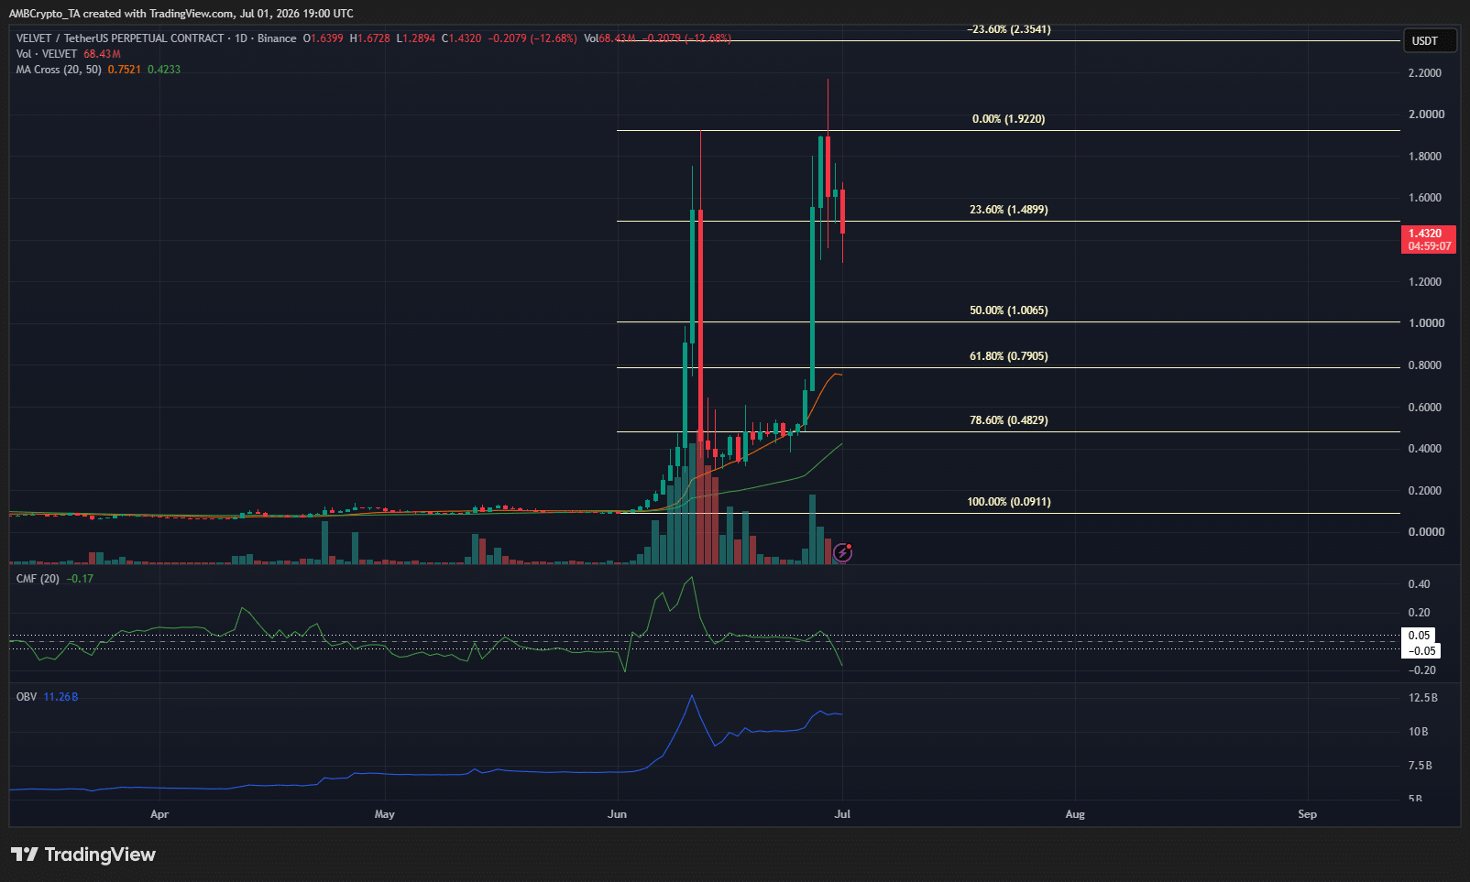
Task: Click the 0.0000 price axis label
Action: 1425,532
